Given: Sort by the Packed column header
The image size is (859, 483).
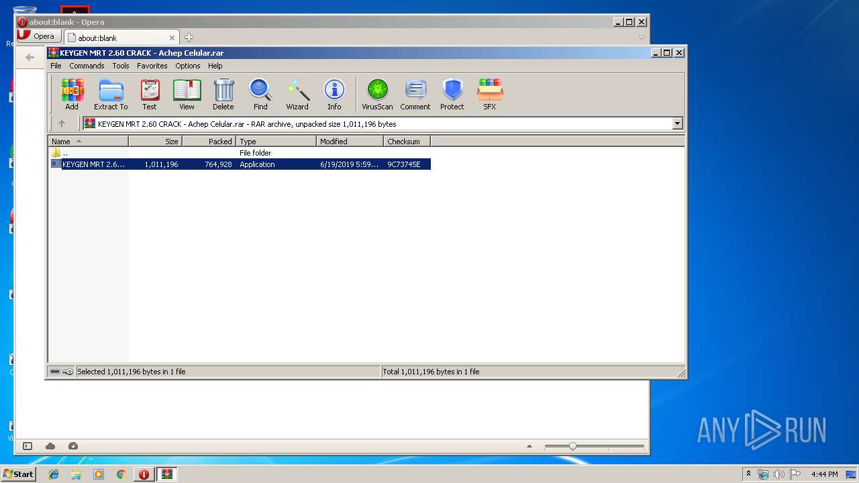Looking at the screenshot, I should [x=209, y=142].
